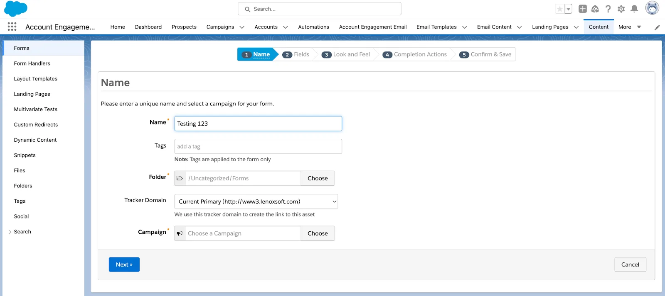Image resolution: width=665 pixels, height=296 pixels.
Task: Click the Cancel button
Action: point(630,264)
